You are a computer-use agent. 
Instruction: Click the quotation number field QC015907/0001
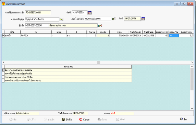(x=98, y=19)
